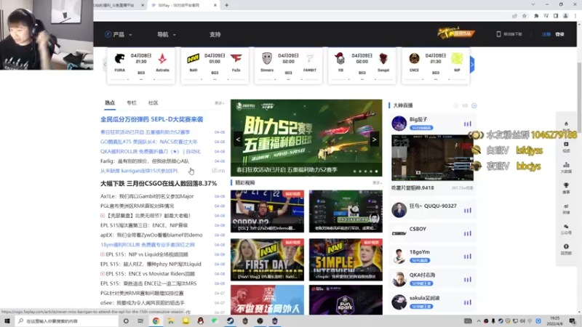Screen dimensions: 582x327
Task: Select the 热点 tab
Action: tap(110, 103)
